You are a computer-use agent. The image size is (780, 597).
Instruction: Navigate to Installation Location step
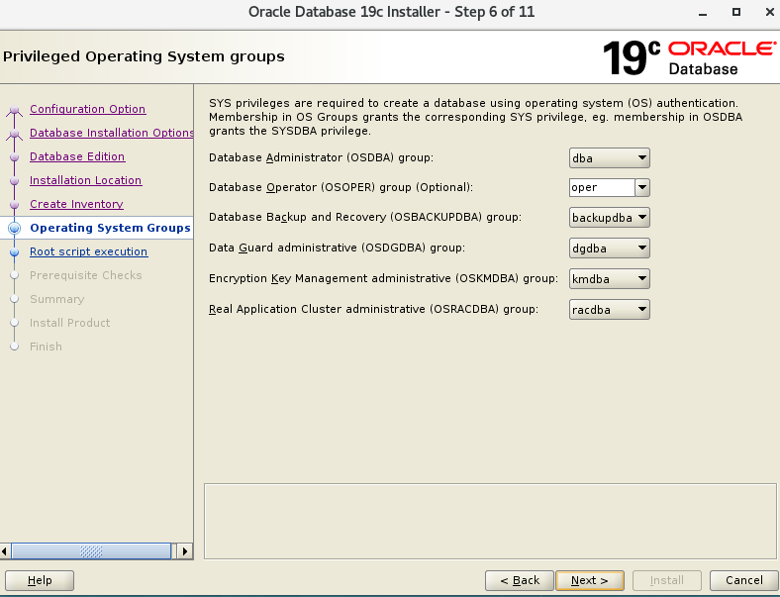click(85, 180)
